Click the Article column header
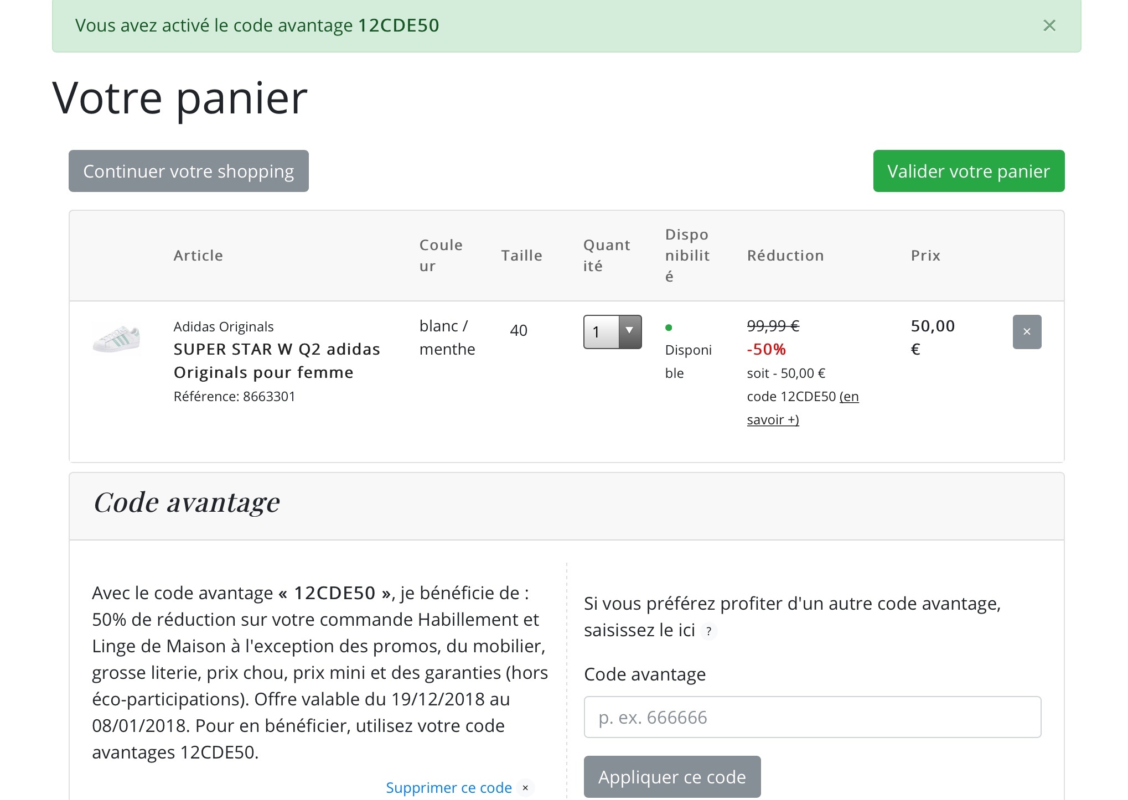This screenshot has width=1128, height=800. [x=198, y=256]
